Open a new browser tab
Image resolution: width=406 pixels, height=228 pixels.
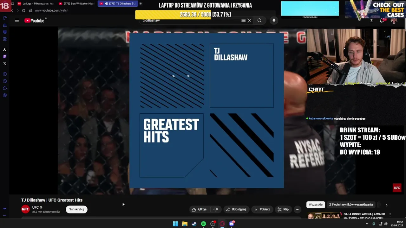tap(141, 3)
